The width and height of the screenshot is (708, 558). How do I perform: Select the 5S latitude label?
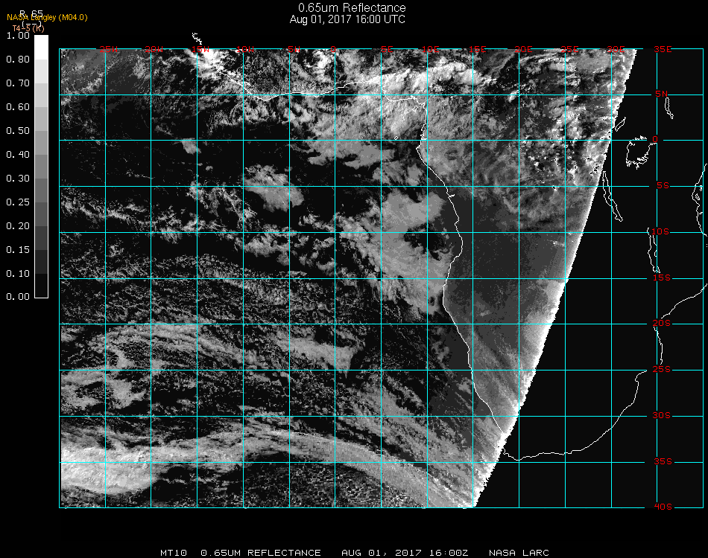coord(663,186)
